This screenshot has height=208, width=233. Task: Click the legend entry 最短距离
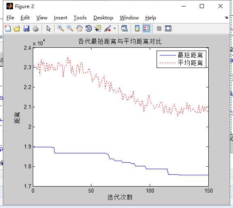coord(190,55)
